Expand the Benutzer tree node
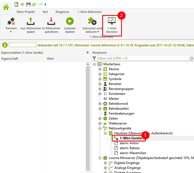Image resolution: width=194 pixels, height=173 pixels. (100, 84)
